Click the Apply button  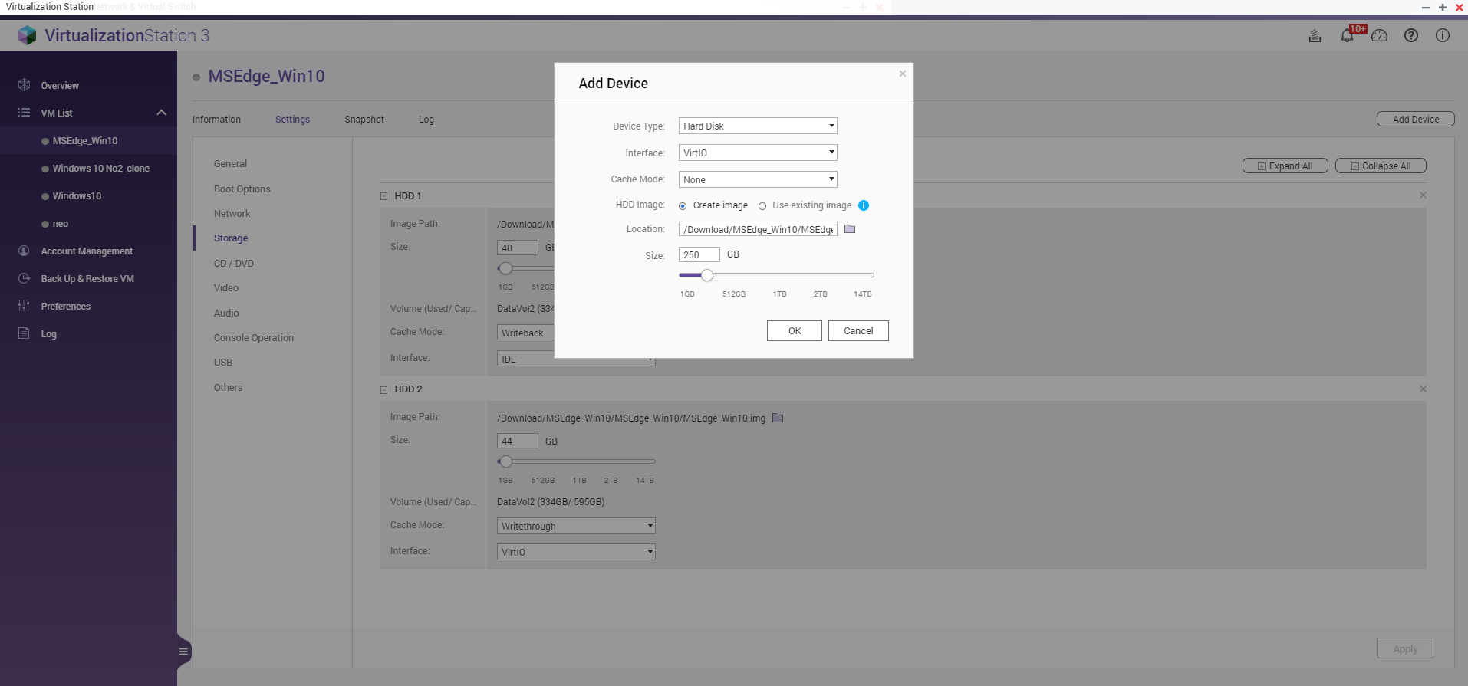[1405, 648]
